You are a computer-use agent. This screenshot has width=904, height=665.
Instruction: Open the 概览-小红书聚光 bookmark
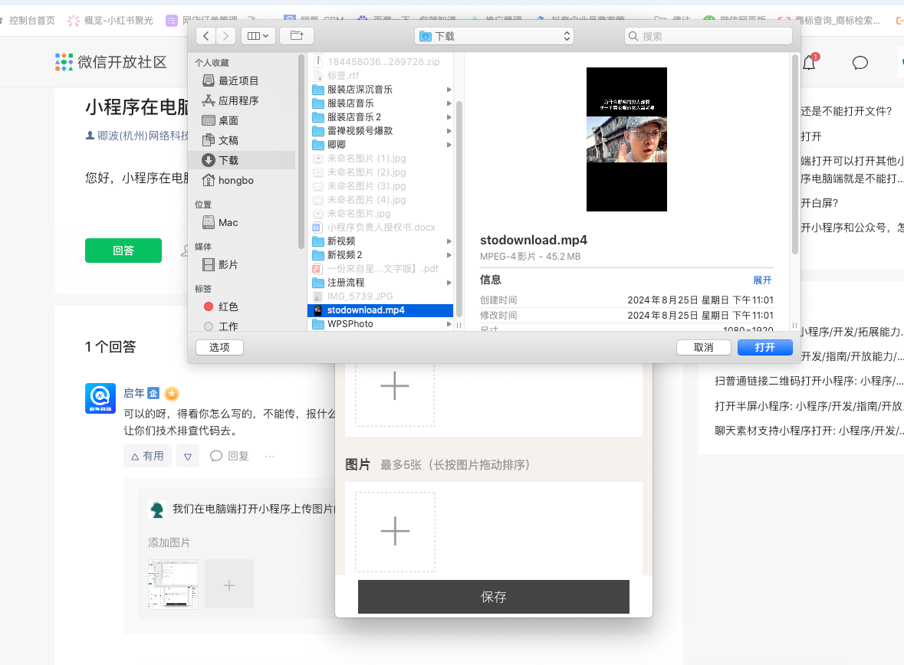(110, 21)
